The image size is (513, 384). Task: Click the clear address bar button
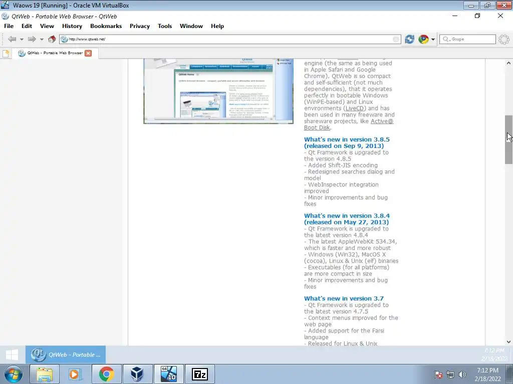tap(396, 39)
